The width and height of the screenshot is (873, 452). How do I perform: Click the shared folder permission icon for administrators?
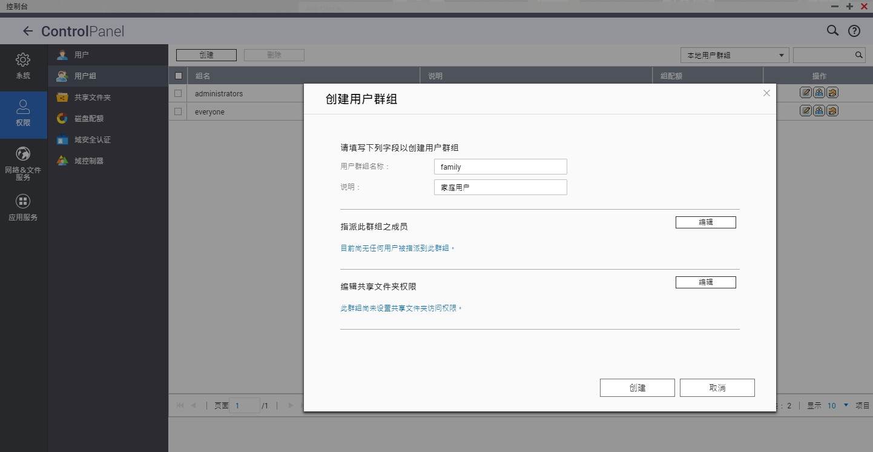pyautogui.click(x=831, y=92)
